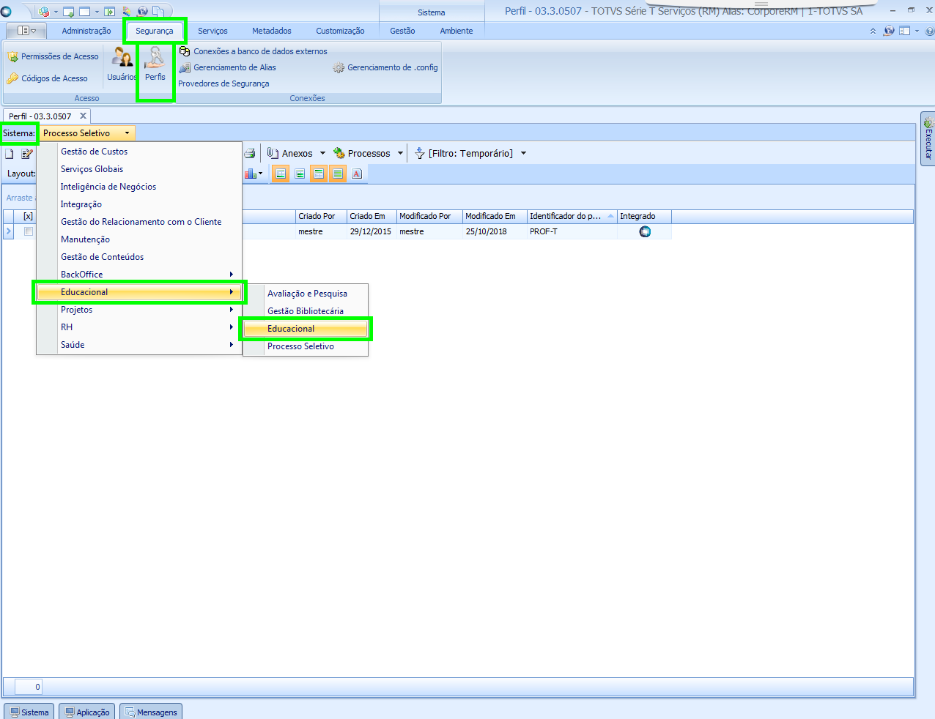Viewport: 935px width, 719px height.
Task: Expand the Filtro Temporário dropdown arrow
Action: [x=523, y=153]
